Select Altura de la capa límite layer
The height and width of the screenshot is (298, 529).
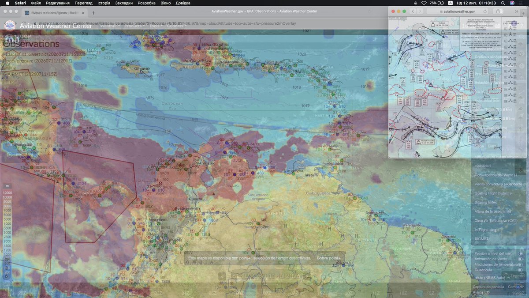coord(493,211)
